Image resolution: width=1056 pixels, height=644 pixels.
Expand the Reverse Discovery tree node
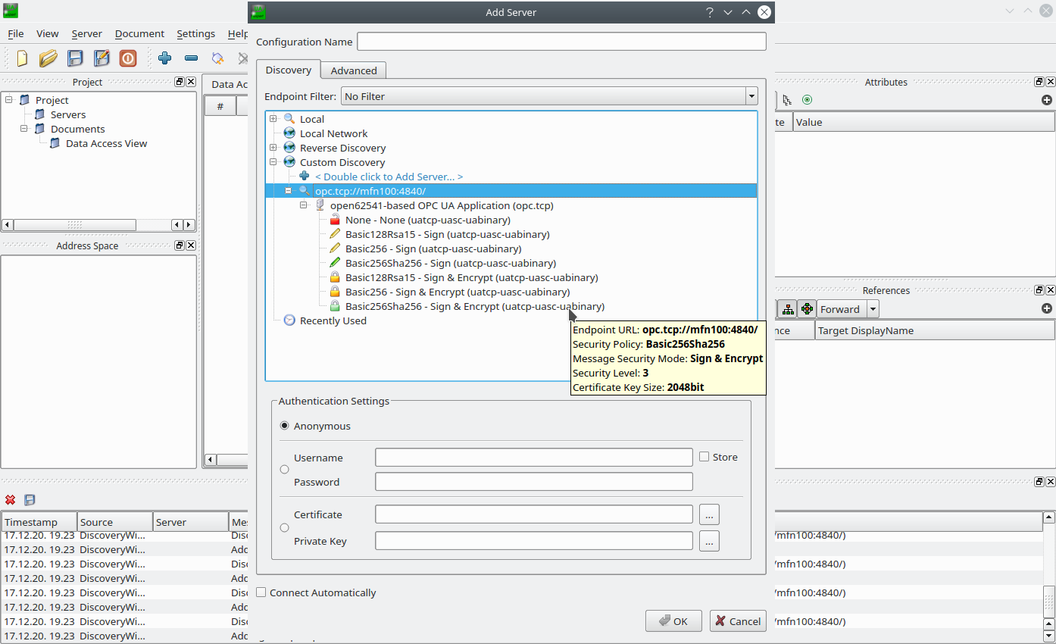click(273, 148)
